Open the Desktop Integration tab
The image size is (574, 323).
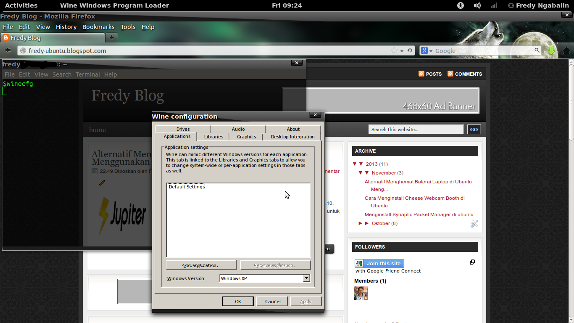pos(292,137)
